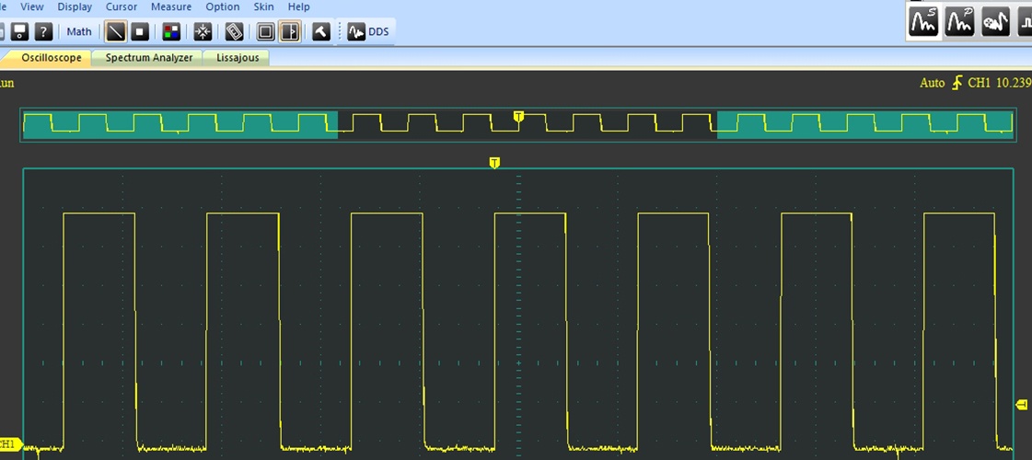Click the stop square toolbar icon
This screenshot has width=1032, height=460.
tap(139, 31)
